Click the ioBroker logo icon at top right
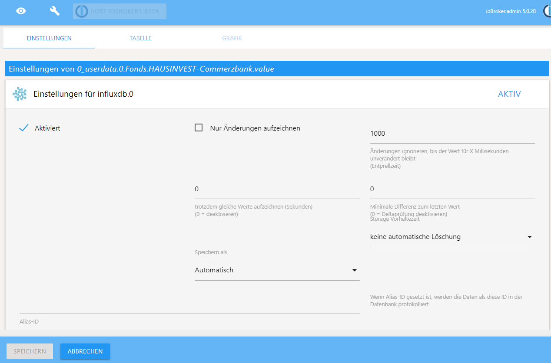Image resolution: width=551 pixels, height=363 pixels. (547, 11)
